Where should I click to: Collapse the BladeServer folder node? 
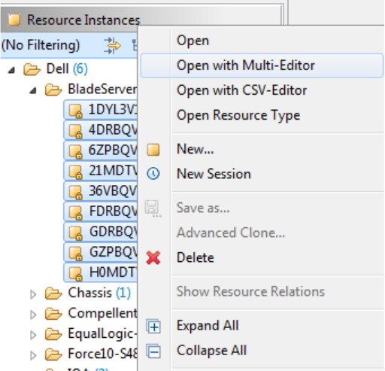(x=33, y=90)
